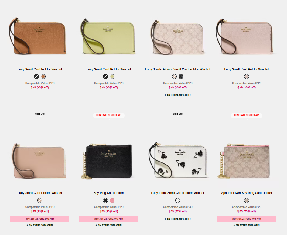Viewport: 287px width, 235px height.
Task: Pick the lime green color swatch
Action: [112, 77]
